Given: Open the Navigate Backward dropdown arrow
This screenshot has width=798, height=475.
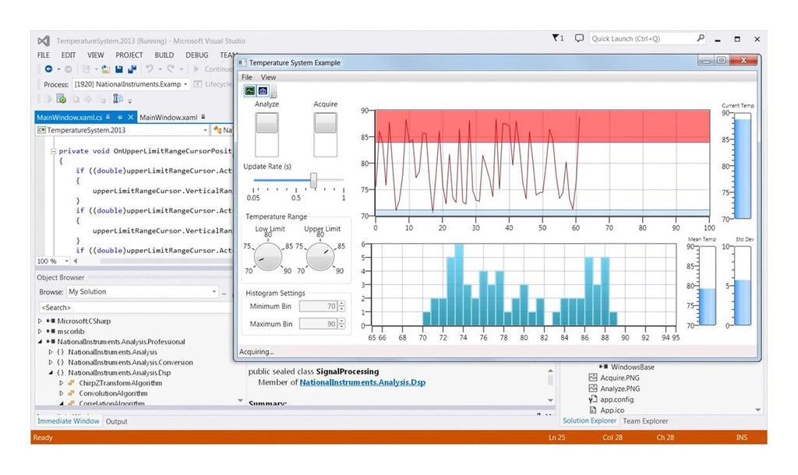Looking at the screenshot, I should click(x=58, y=69).
